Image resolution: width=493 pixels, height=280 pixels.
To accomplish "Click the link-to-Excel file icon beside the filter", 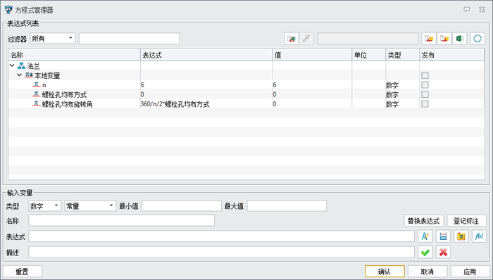I will (291, 39).
